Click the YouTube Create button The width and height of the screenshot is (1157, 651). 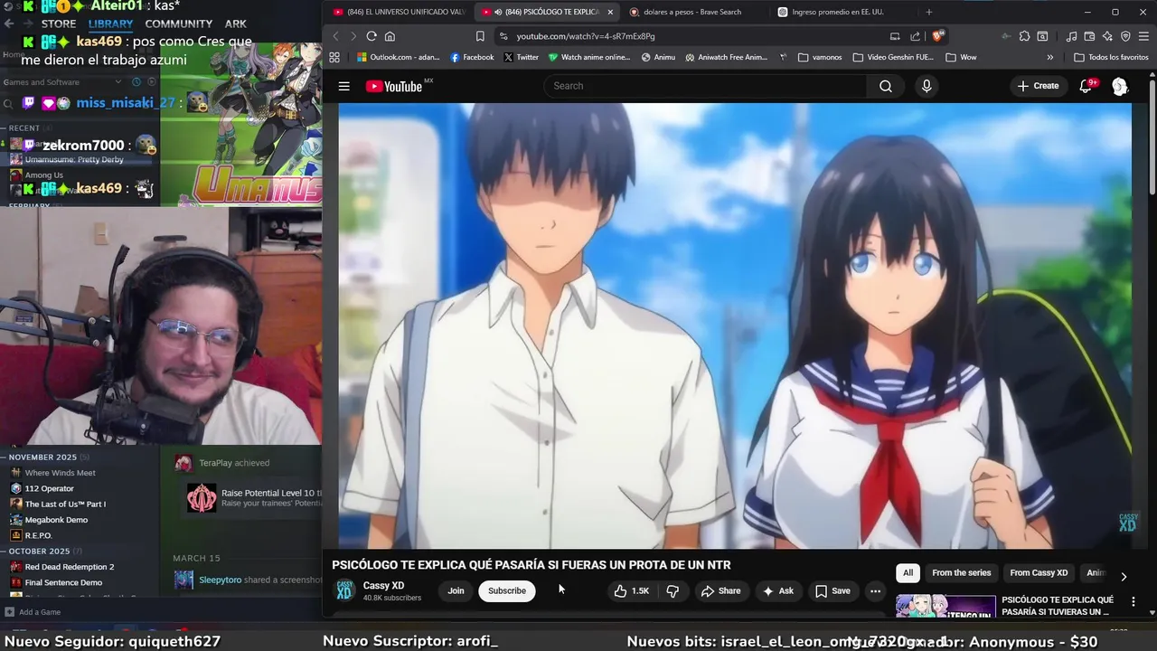pos(1038,86)
